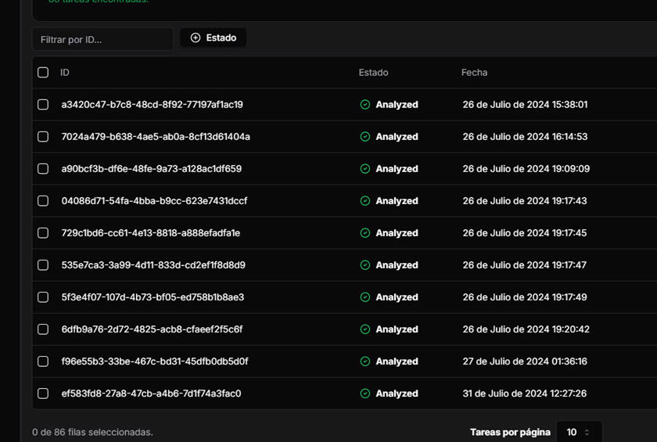Click the status icon for task 6dfb9a76
The image size is (657, 442).
(x=364, y=329)
